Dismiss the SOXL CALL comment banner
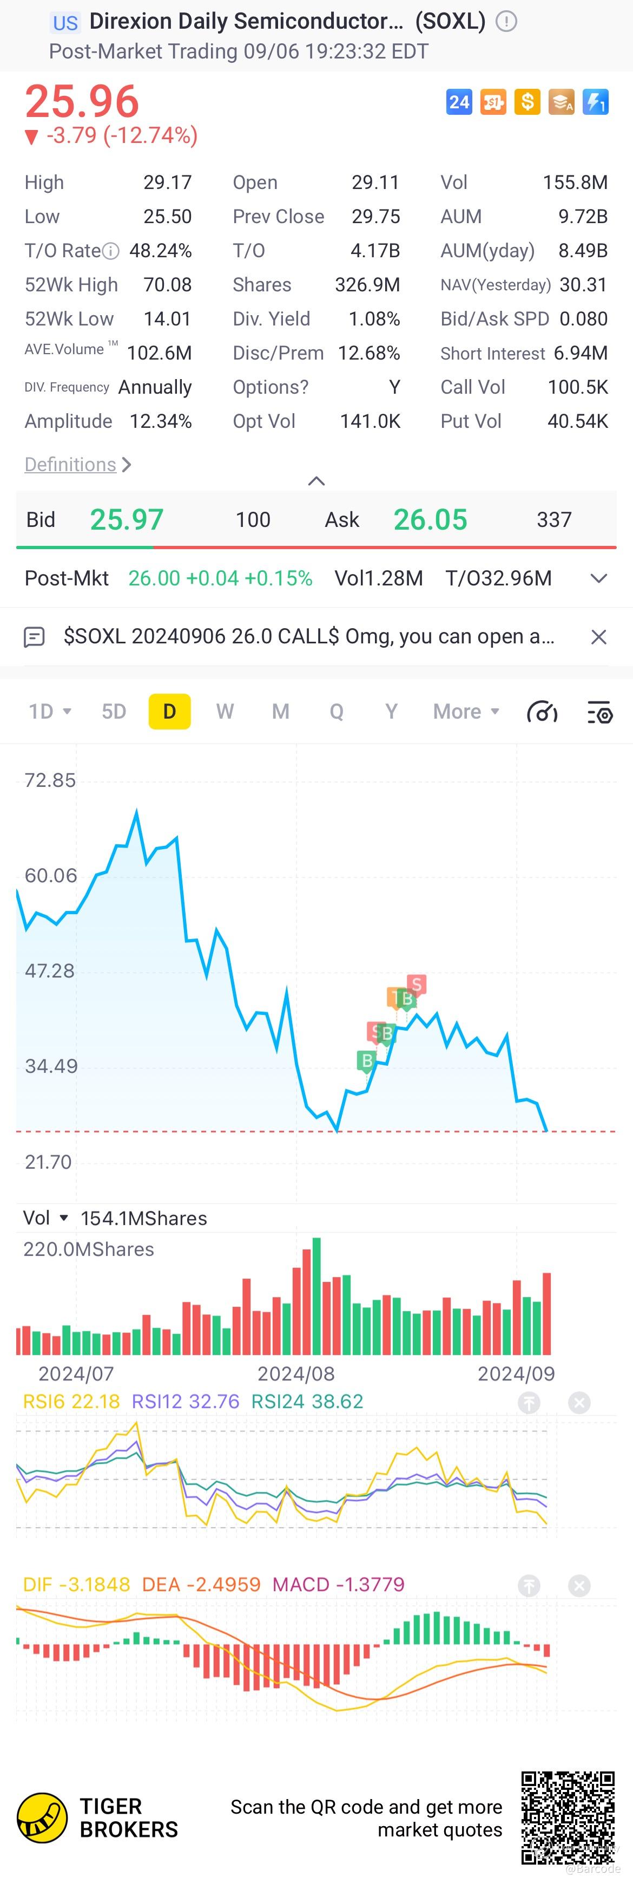Image resolution: width=633 pixels, height=1883 pixels. [x=599, y=637]
